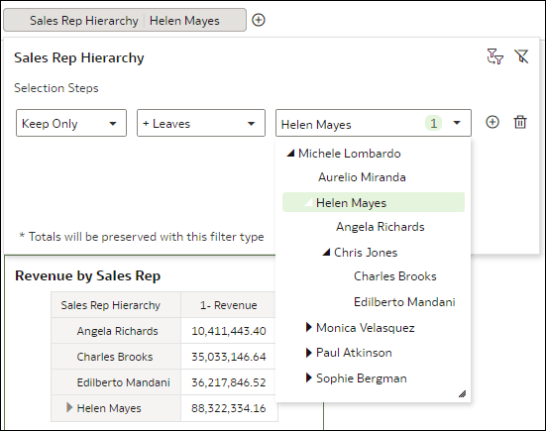Click the 1- Revenue column header
The height and width of the screenshot is (431, 546).
click(x=229, y=305)
